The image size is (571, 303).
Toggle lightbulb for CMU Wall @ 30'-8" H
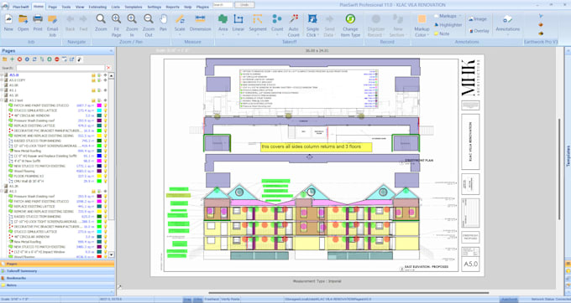click(x=106, y=181)
